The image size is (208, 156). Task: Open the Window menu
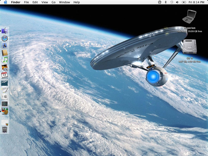[65, 2]
